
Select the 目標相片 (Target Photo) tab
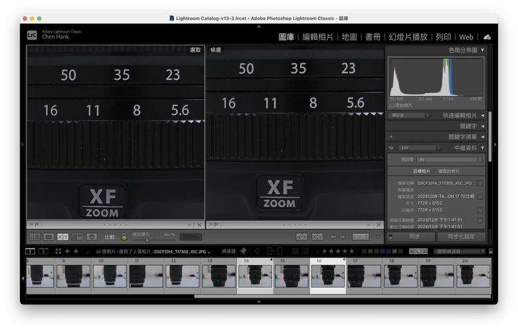pyautogui.click(x=422, y=171)
